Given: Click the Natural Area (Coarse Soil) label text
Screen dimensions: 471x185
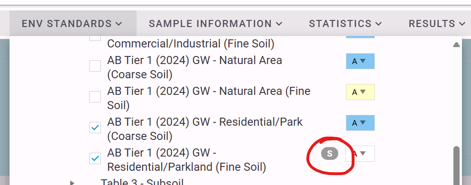Looking at the screenshot, I should pos(195,67).
